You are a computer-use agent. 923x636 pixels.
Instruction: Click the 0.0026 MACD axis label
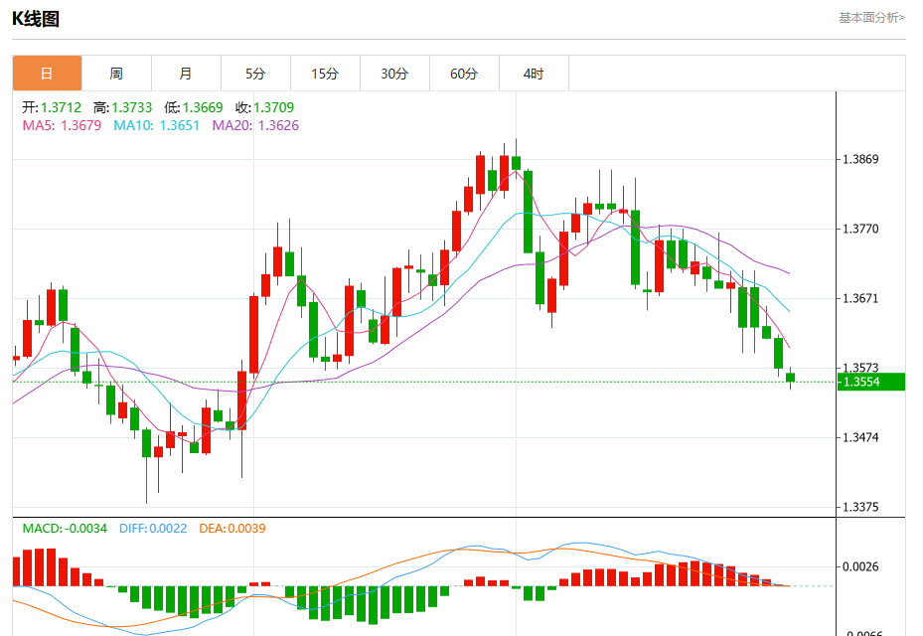[860, 566]
